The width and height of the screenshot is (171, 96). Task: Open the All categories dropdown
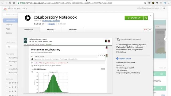pos(12,47)
